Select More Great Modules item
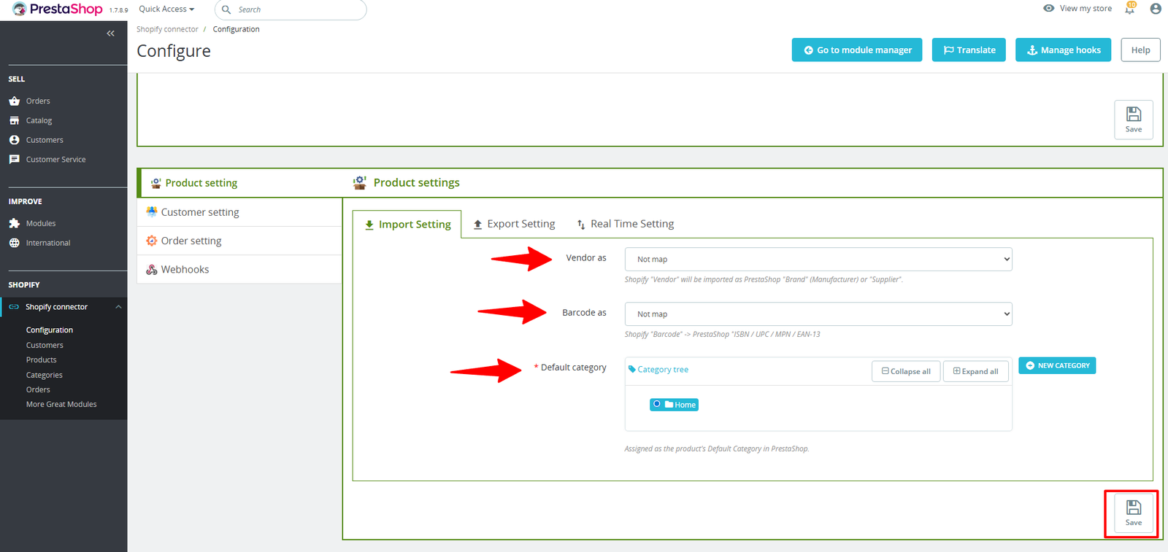This screenshot has height=552, width=1168. (61, 405)
